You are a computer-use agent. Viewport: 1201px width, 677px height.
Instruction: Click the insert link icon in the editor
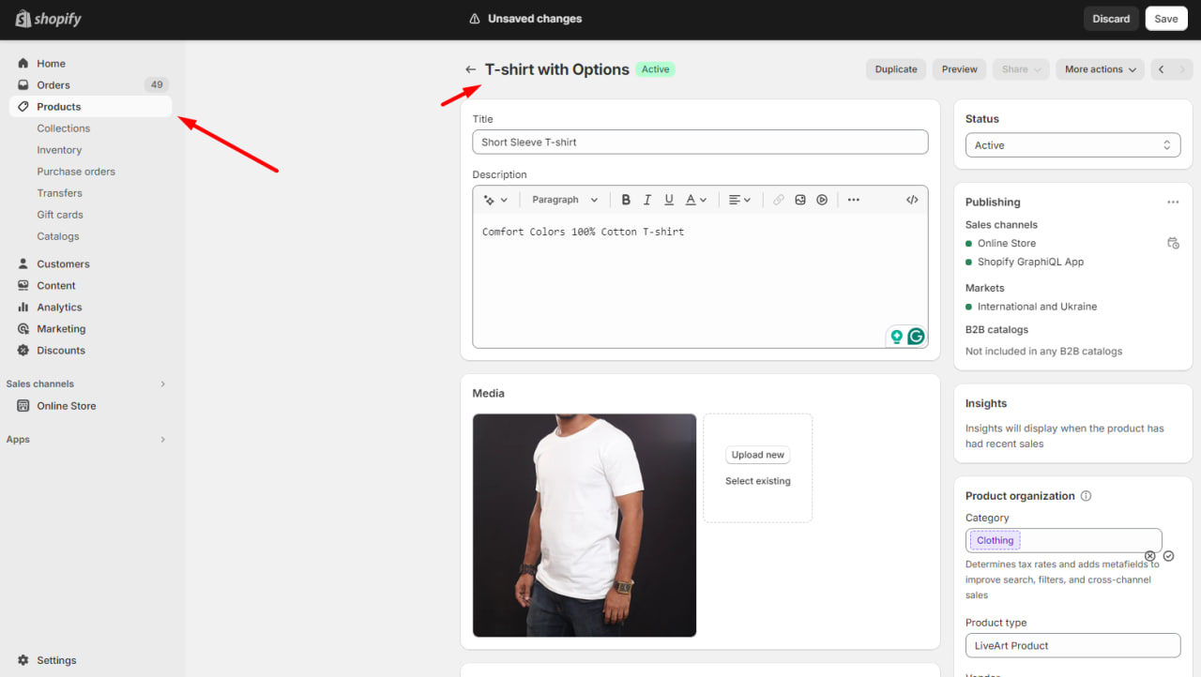(x=779, y=200)
